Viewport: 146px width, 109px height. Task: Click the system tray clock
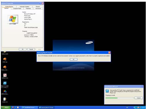[143, 108]
